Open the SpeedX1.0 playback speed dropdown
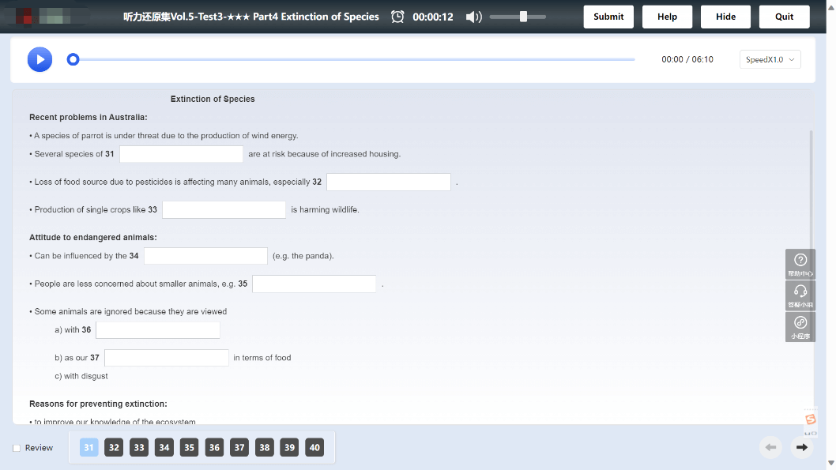Image resolution: width=836 pixels, height=470 pixels. (770, 59)
